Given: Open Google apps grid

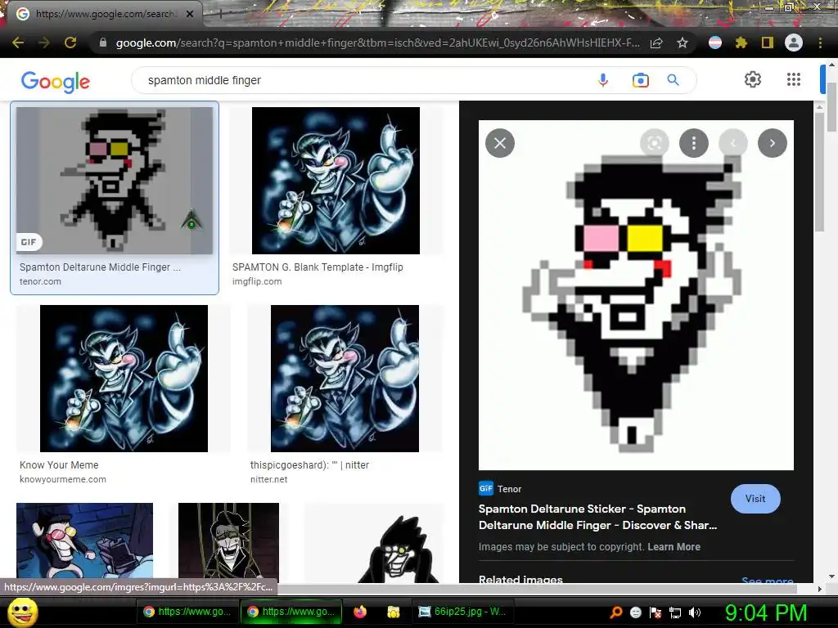Looking at the screenshot, I should pyautogui.click(x=794, y=79).
